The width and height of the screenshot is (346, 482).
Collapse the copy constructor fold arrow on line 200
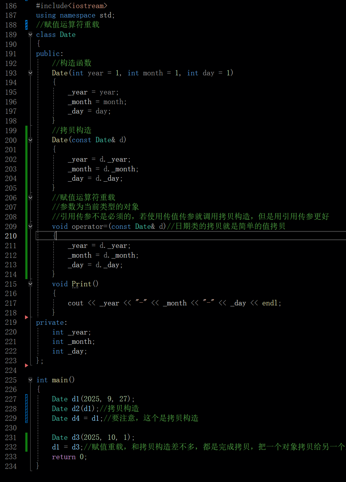point(30,140)
